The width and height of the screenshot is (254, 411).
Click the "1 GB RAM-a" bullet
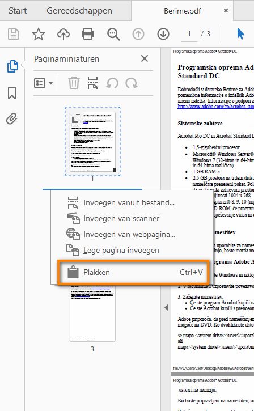tap(206, 171)
